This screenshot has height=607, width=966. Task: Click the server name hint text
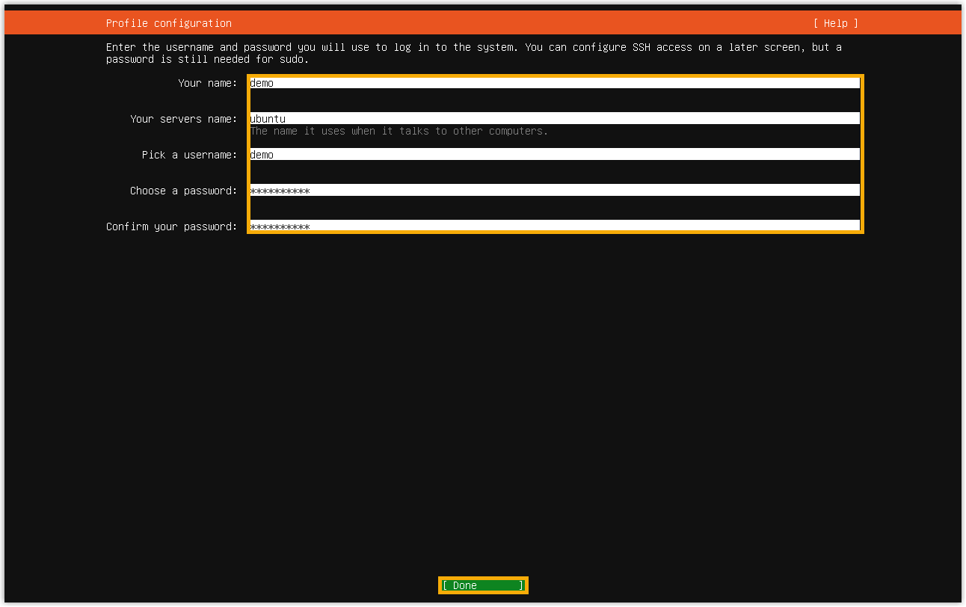click(399, 132)
